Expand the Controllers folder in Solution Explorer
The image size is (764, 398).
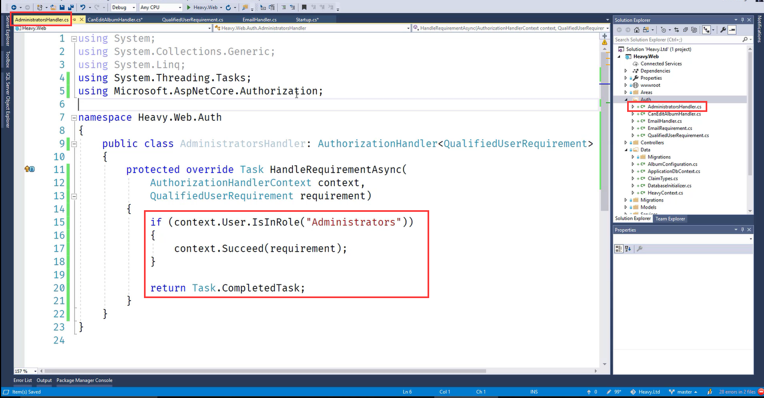click(x=626, y=142)
